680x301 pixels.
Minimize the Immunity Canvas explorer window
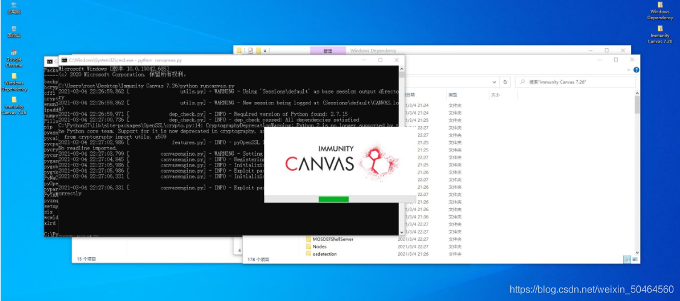pyautogui.click(x=600, y=60)
